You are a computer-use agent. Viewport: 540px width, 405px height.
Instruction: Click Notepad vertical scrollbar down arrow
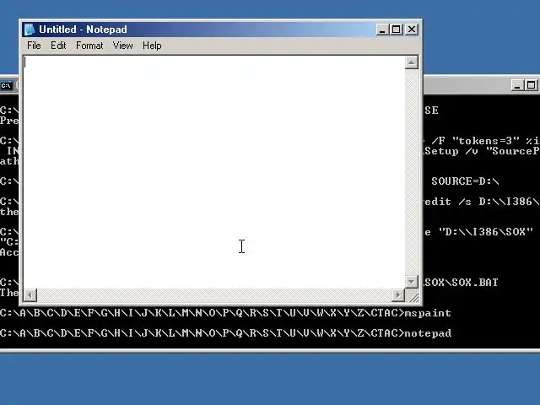tap(411, 282)
